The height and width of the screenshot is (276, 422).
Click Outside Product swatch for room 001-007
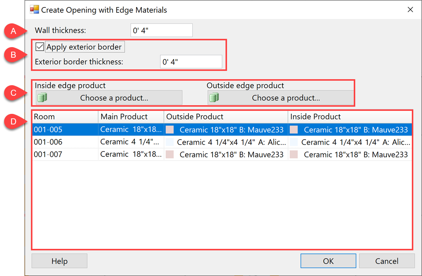pyautogui.click(x=170, y=155)
